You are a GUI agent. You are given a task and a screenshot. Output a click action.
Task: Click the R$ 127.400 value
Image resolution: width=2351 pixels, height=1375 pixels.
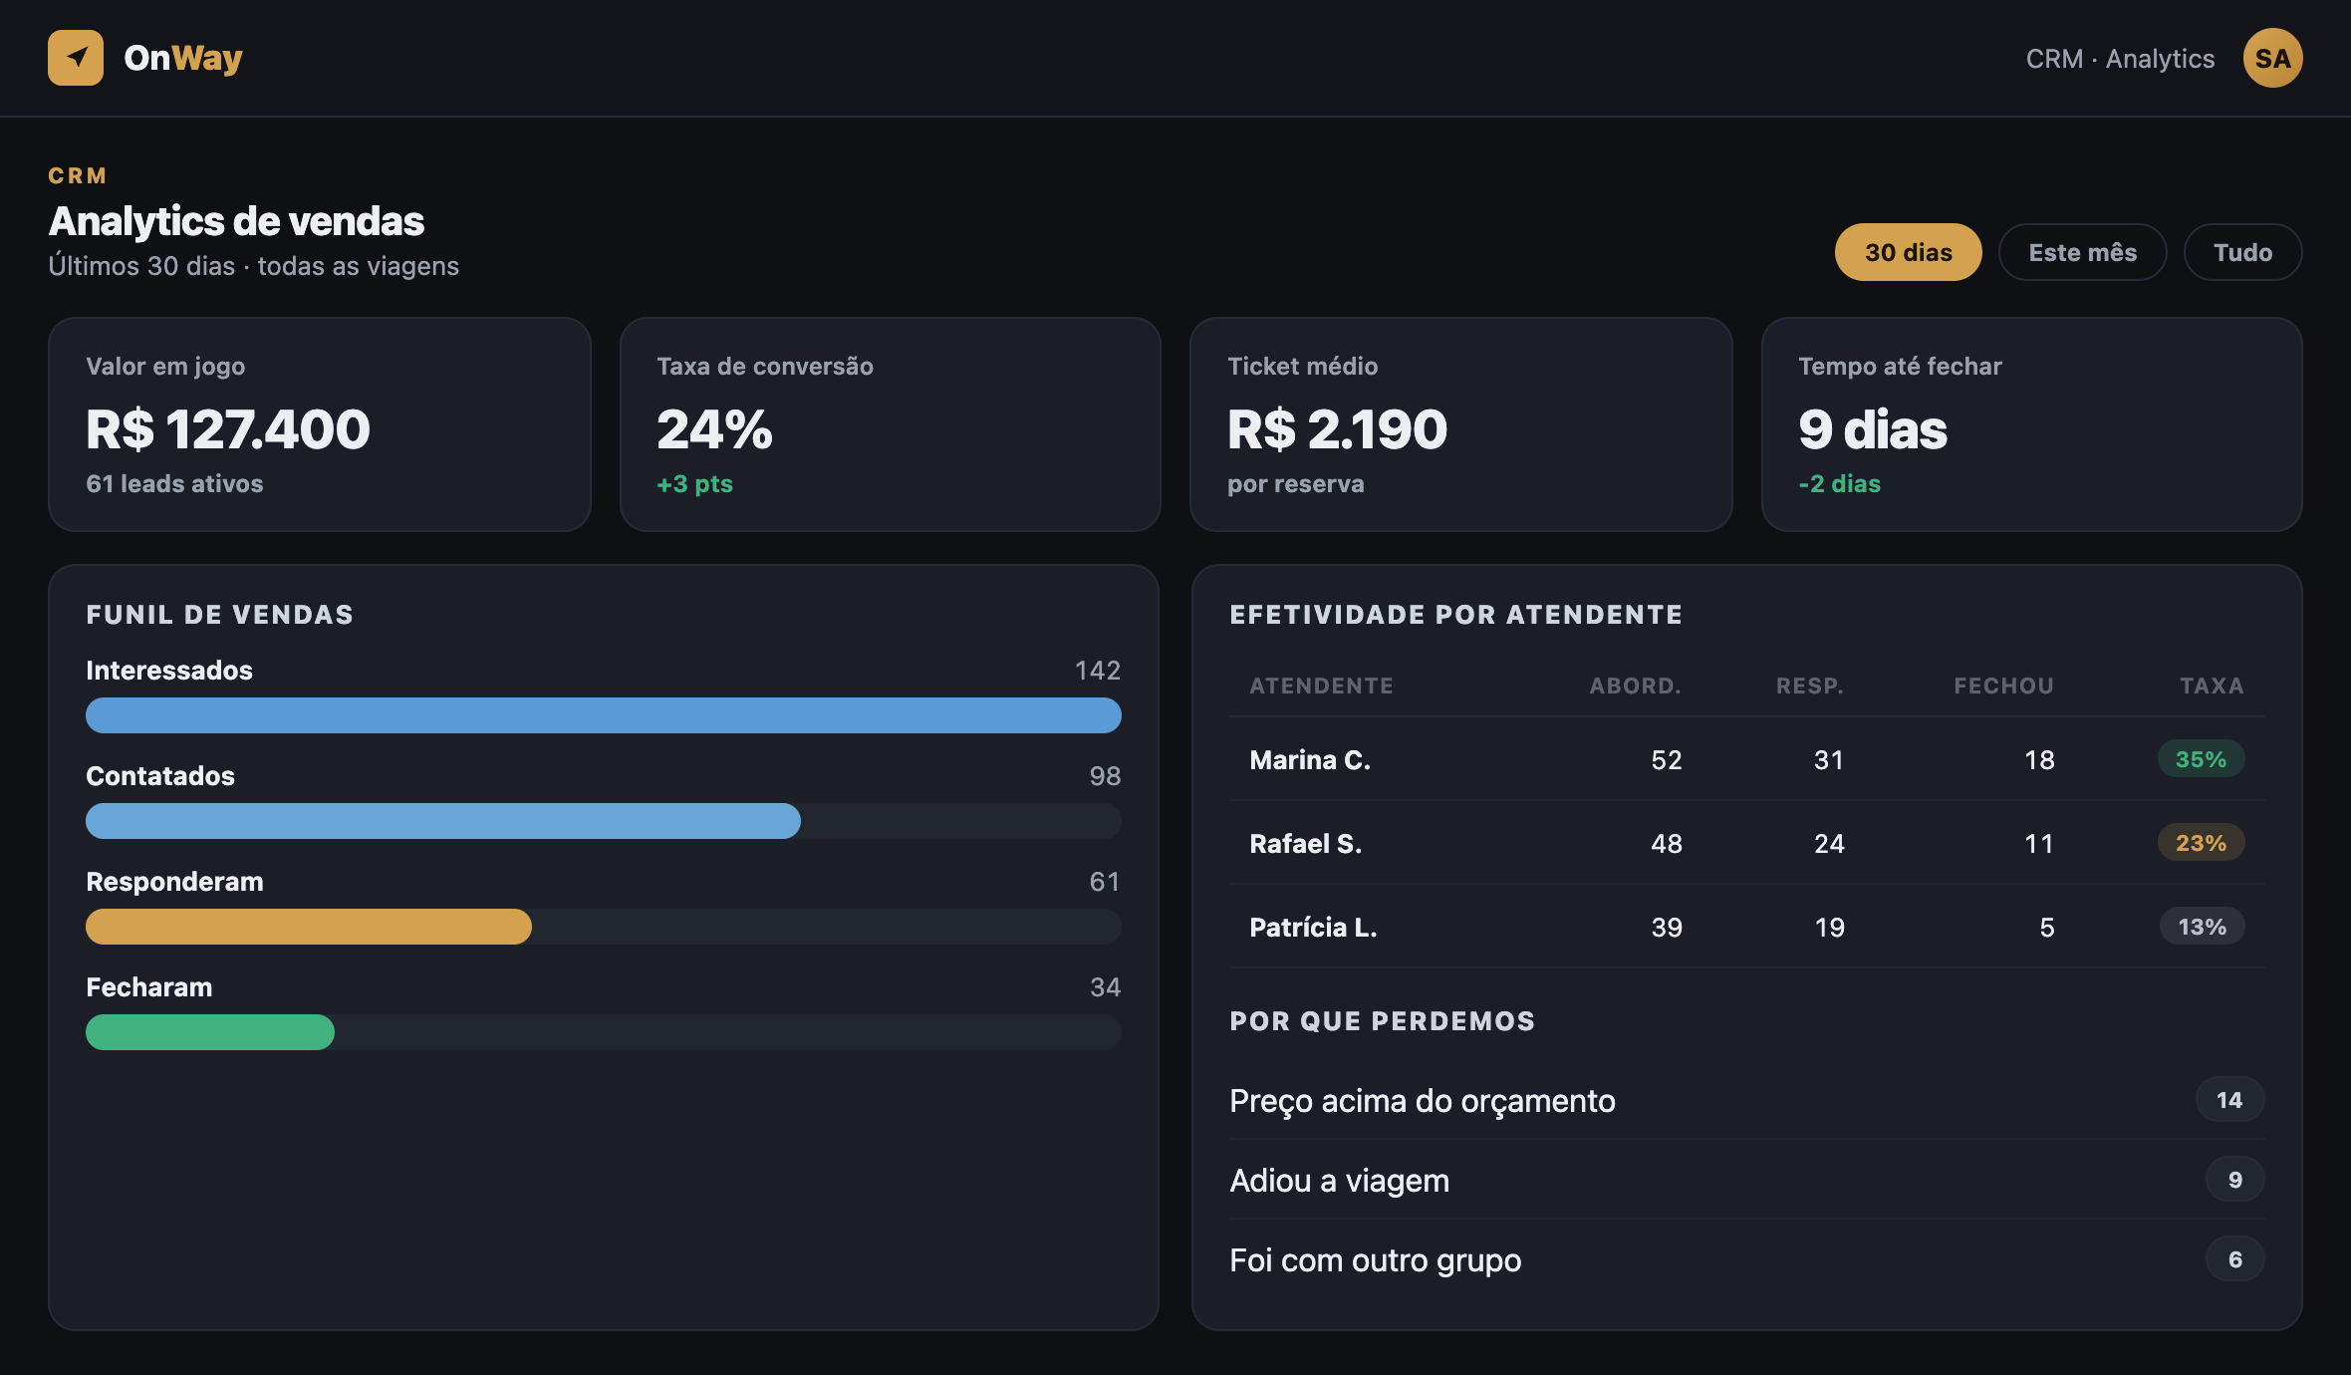(228, 429)
